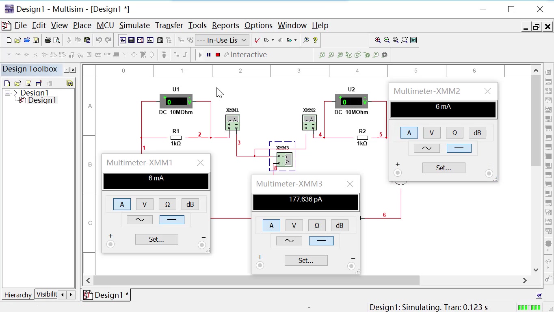Paste from clipboard in toolbar
Viewport: 554px width, 312px height.
coord(87,40)
